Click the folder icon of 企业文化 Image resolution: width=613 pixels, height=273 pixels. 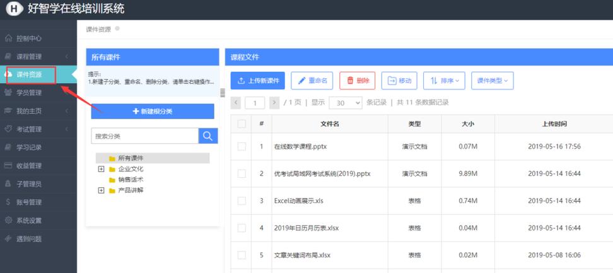pos(112,169)
